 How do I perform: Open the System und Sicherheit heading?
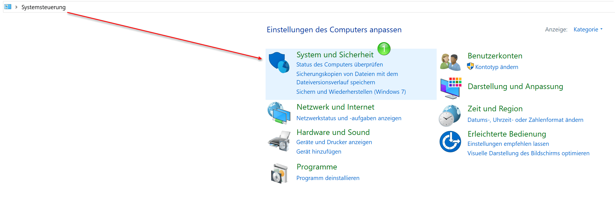click(335, 55)
